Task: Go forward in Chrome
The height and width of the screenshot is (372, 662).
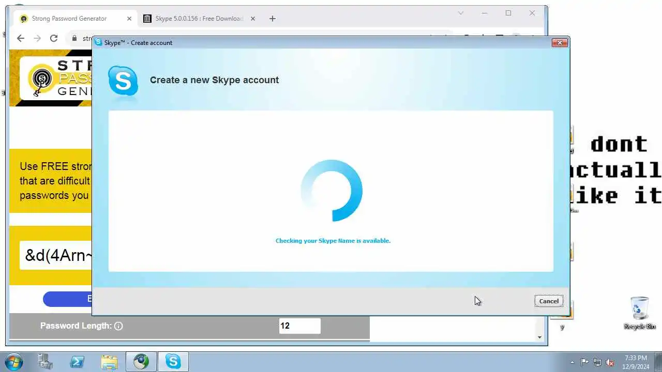Action: (x=37, y=38)
